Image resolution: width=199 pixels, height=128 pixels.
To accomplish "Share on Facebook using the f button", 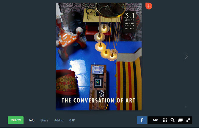I will click(142, 120).
